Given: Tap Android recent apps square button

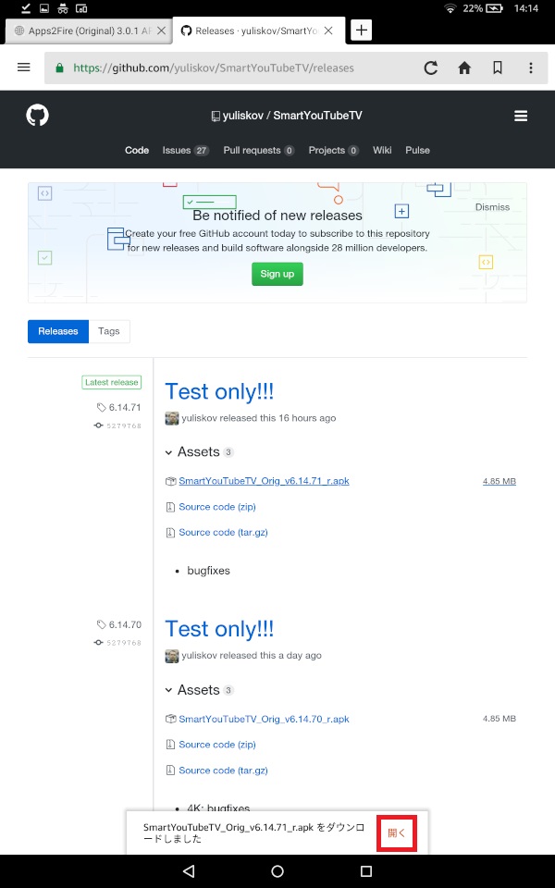Looking at the screenshot, I should click(x=366, y=871).
